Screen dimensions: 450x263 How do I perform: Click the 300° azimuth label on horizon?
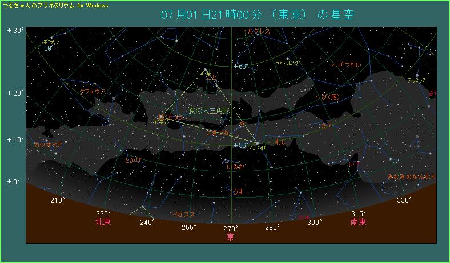point(314,223)
